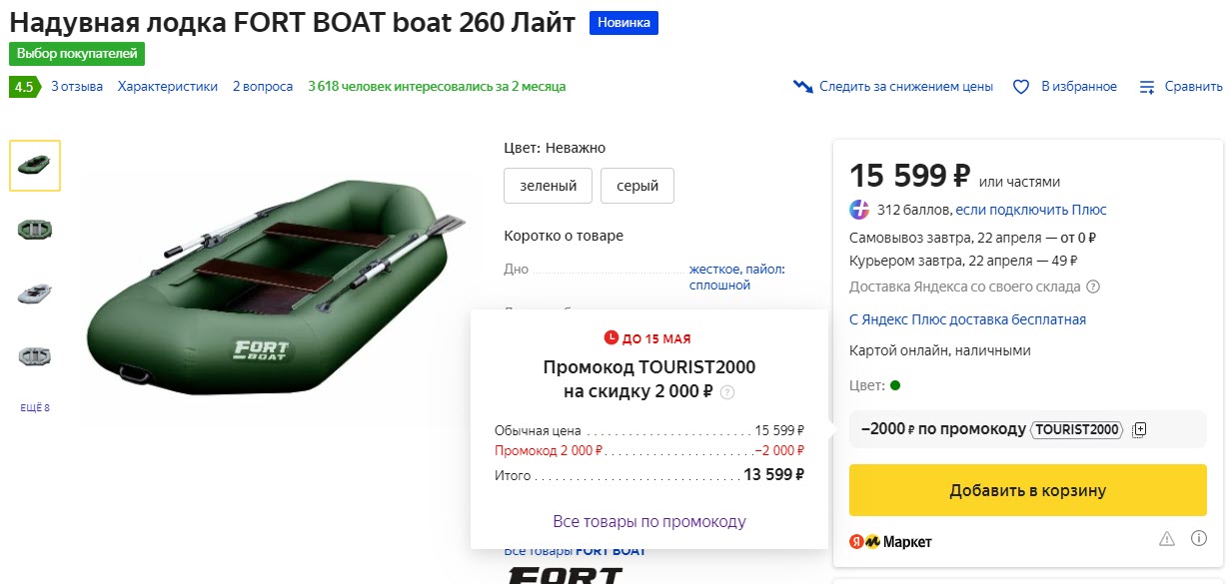This screenshot has width=1231, height=584.
Task: Click the compare list icon
Action: (1147, 87)
